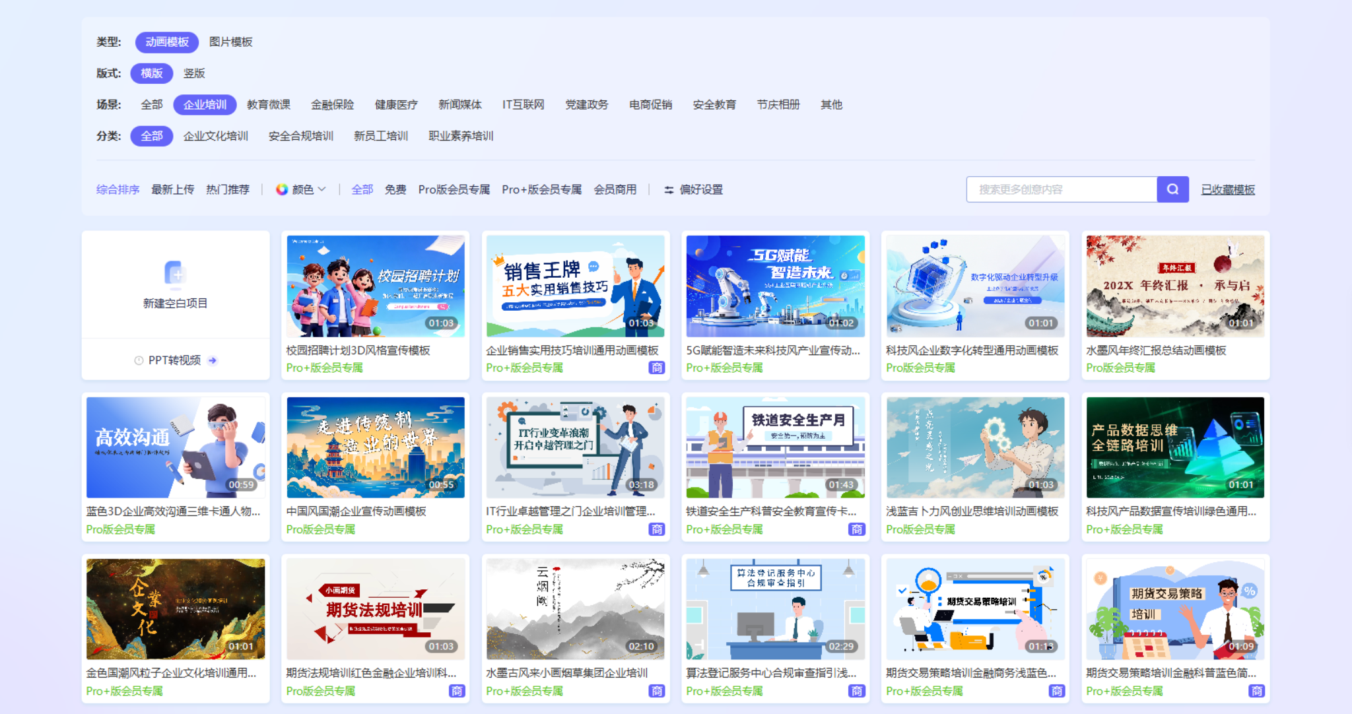Click the 偏好设置 sliders icon
1352x714 pixels.
tap(669, 190)
